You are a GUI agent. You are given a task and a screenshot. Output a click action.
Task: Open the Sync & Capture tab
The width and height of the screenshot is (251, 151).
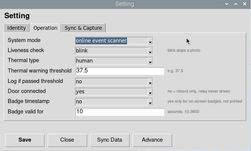pos(83,28)
